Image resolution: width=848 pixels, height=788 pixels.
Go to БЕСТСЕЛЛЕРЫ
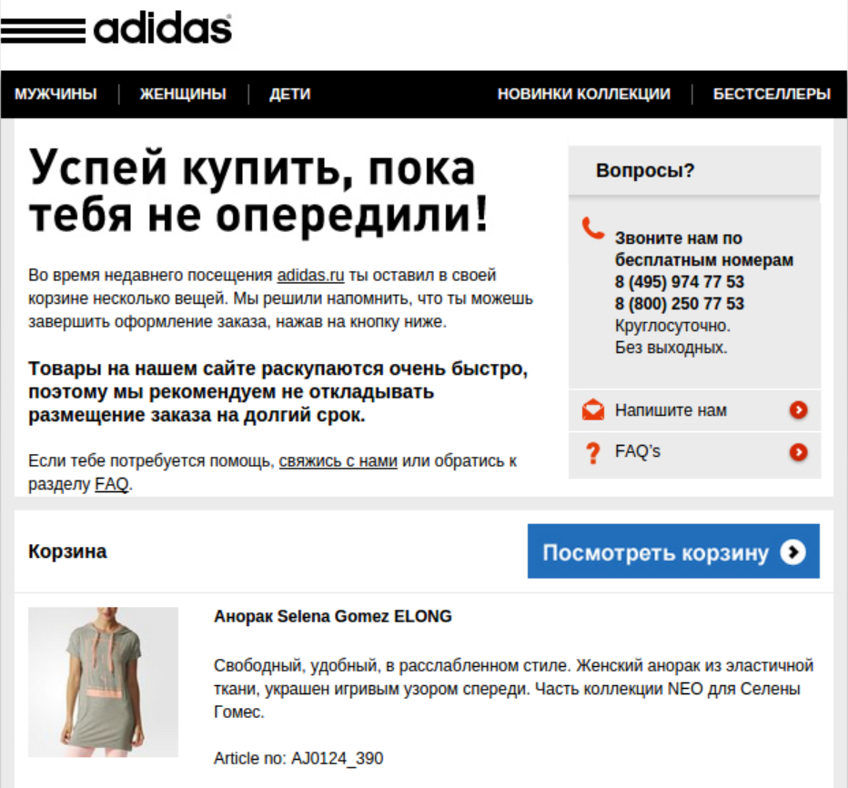pos(772,94)
